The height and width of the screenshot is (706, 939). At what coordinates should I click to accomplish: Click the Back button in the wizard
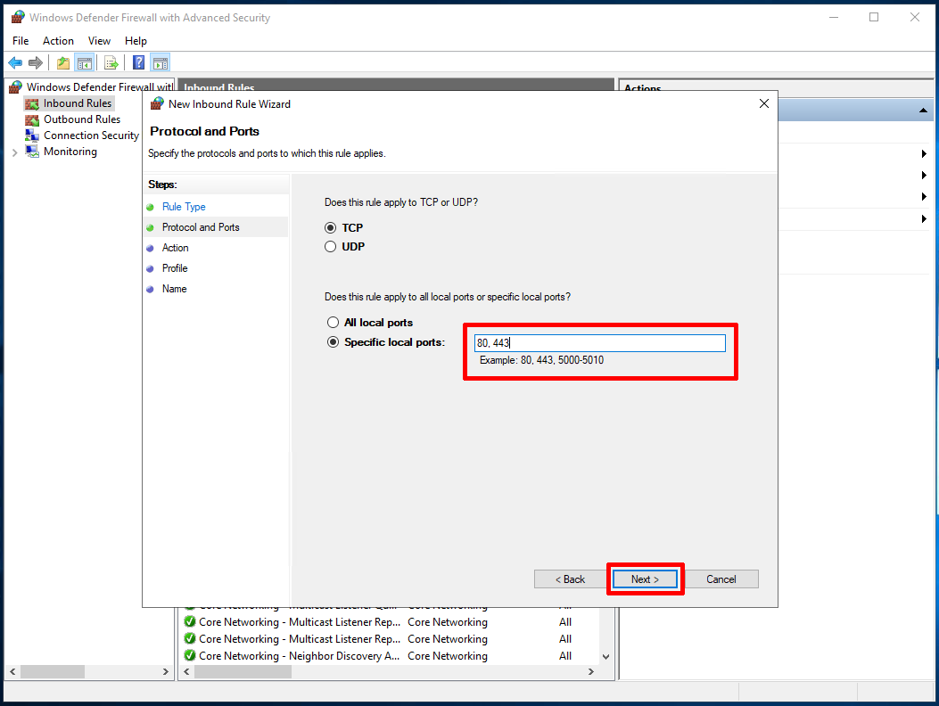point(570,579)
